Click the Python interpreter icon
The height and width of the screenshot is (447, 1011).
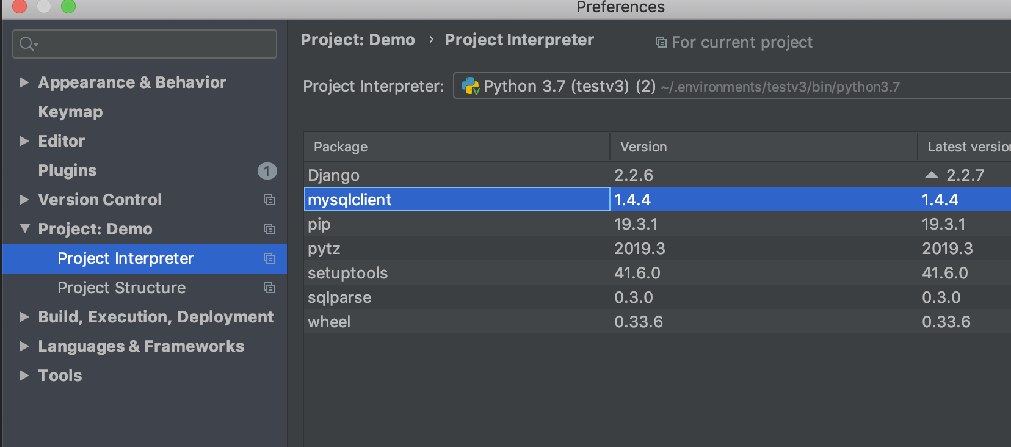[470, 86]
